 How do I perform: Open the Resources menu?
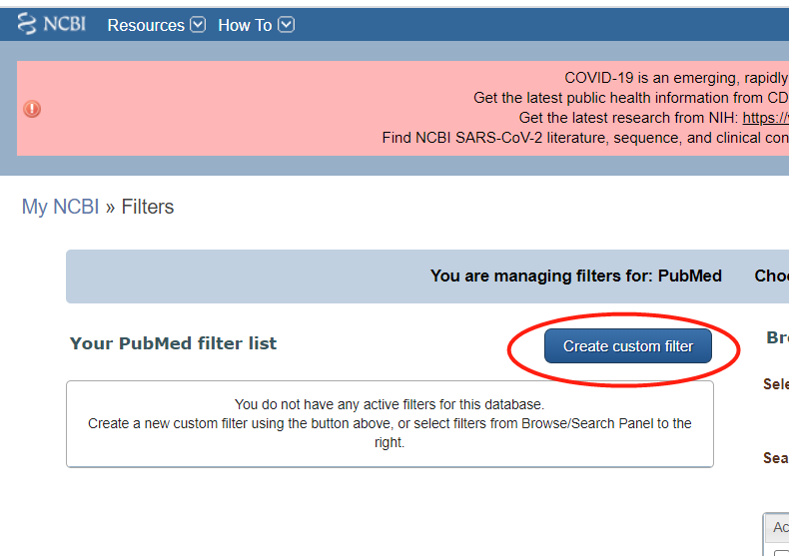146,25
